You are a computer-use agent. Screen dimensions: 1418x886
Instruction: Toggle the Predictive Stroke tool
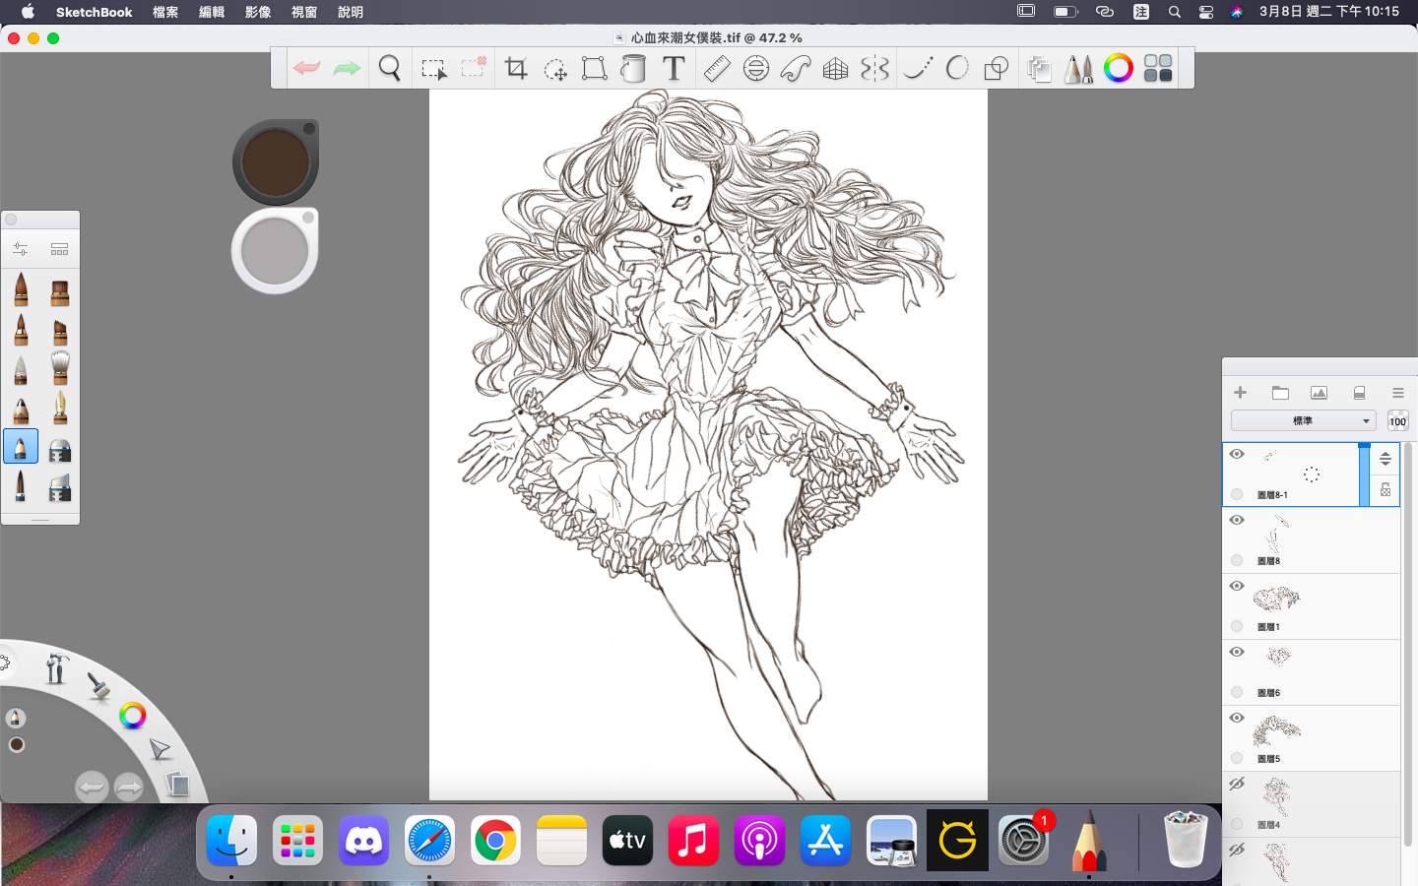[x=957, y=68]
